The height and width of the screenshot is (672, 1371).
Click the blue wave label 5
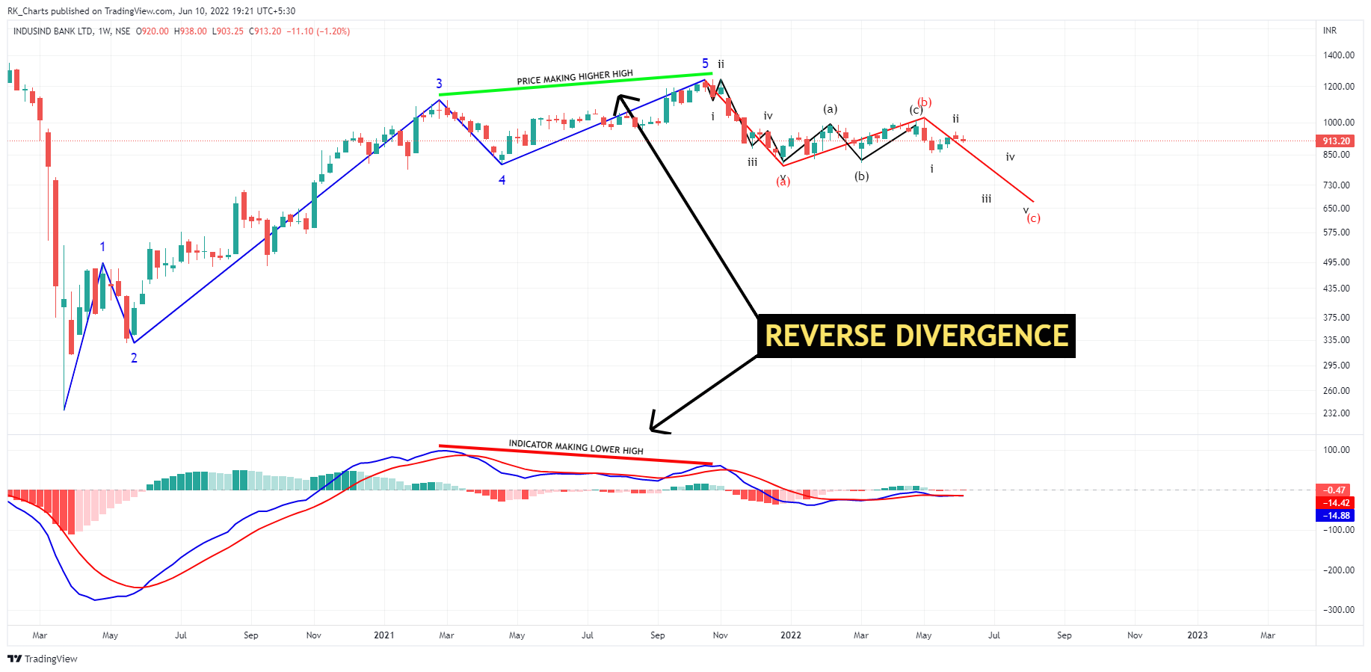705,64
